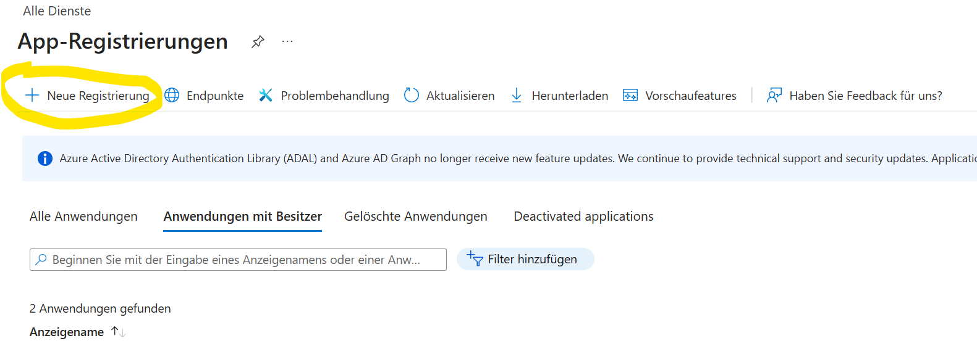Screen dimensions: 977x341
Task: Sort by Anzeigename column arrows
Action: pyautogui.click(x=119, y=332)
